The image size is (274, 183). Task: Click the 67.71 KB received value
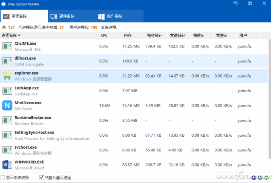[x=153, y=135]
